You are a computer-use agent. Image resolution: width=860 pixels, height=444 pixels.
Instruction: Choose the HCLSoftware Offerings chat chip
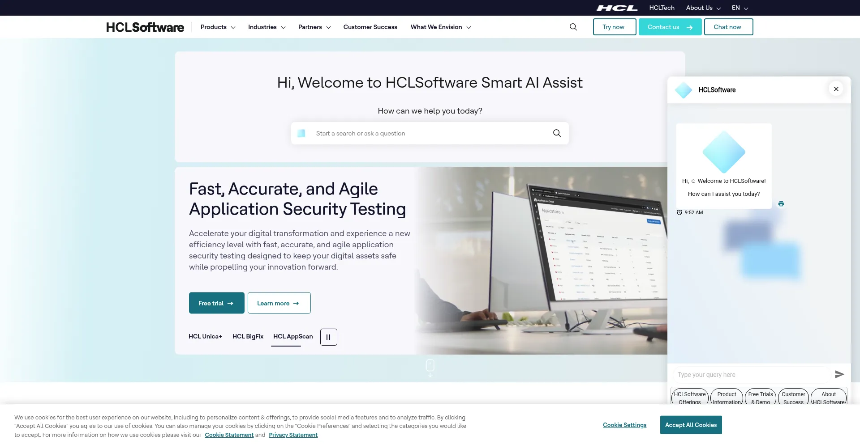click(690, 397)
